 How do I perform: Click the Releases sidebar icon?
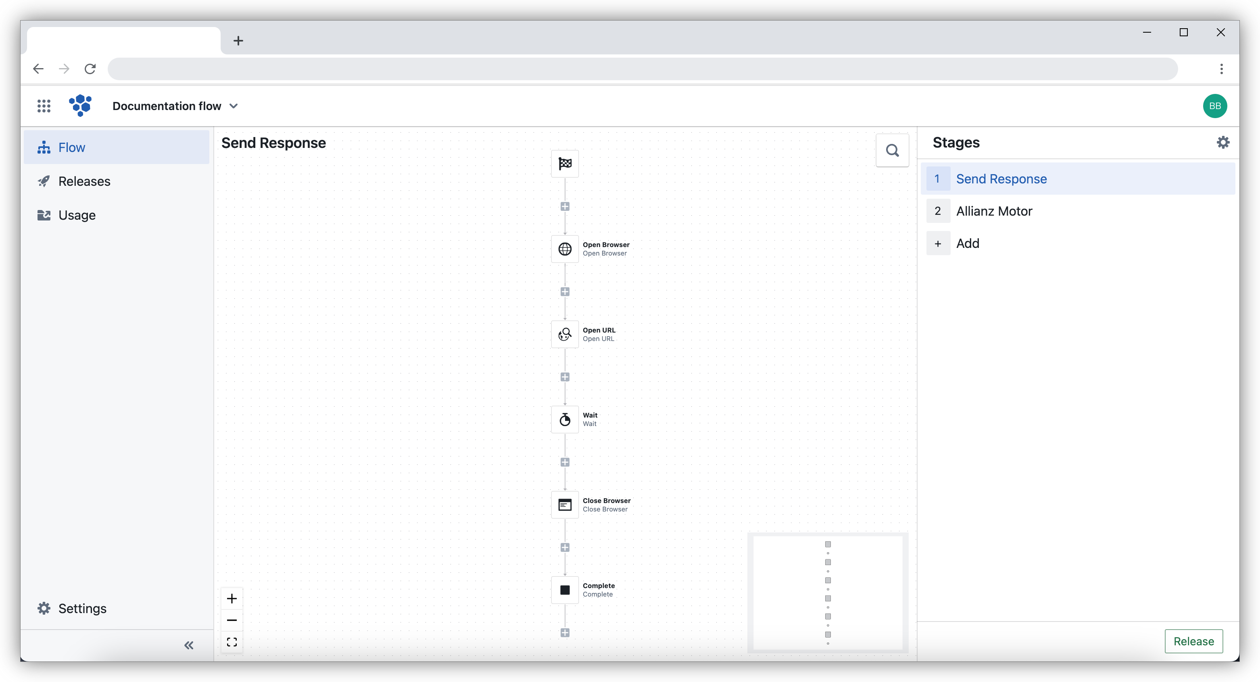(x=44, y=181)
